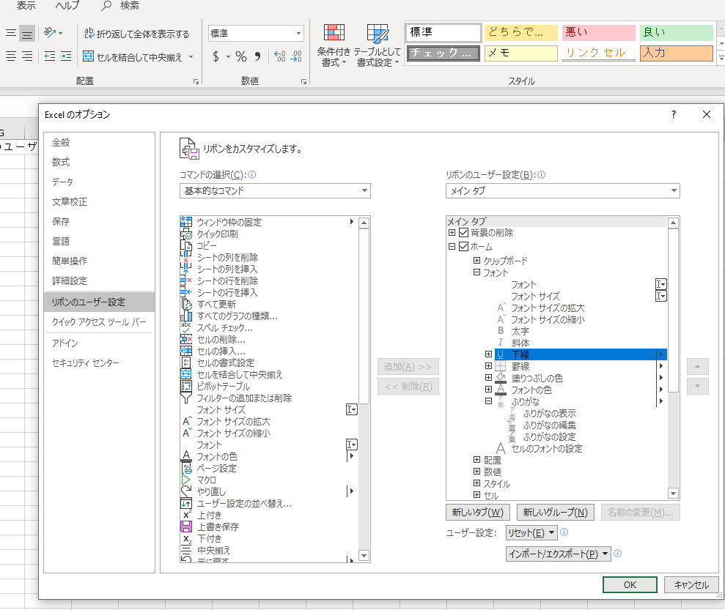Open the 文章校正 options category

(99, 202)
